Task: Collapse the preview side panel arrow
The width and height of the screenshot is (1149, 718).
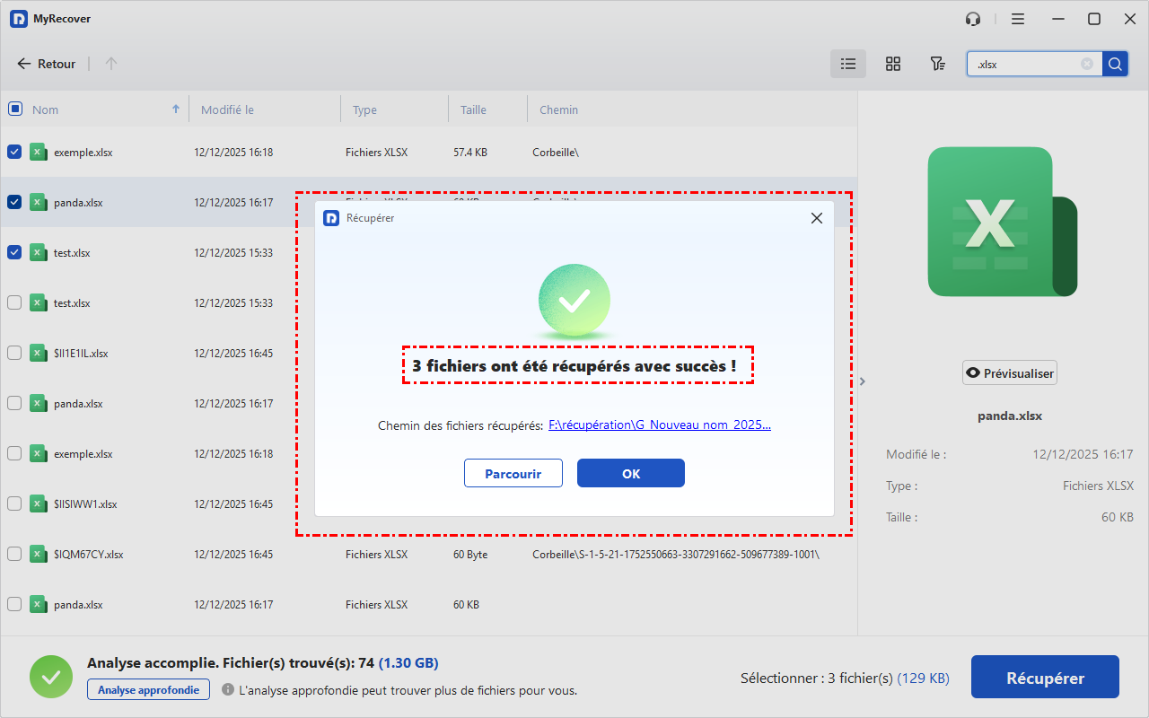Action: tap(863, 381)
